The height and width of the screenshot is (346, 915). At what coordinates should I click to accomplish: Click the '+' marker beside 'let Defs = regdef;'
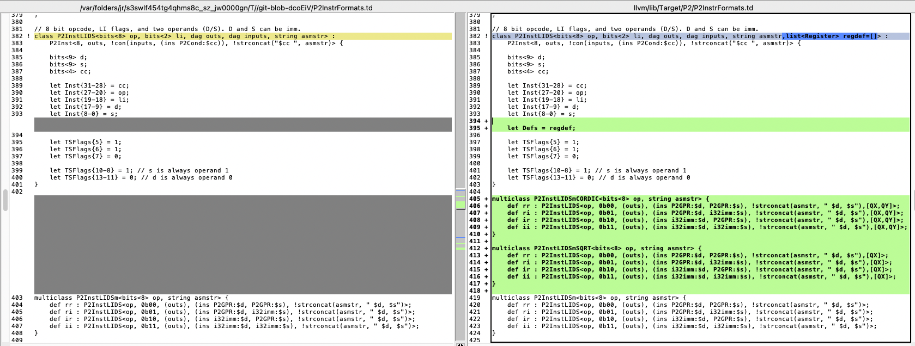click(486, 128)
